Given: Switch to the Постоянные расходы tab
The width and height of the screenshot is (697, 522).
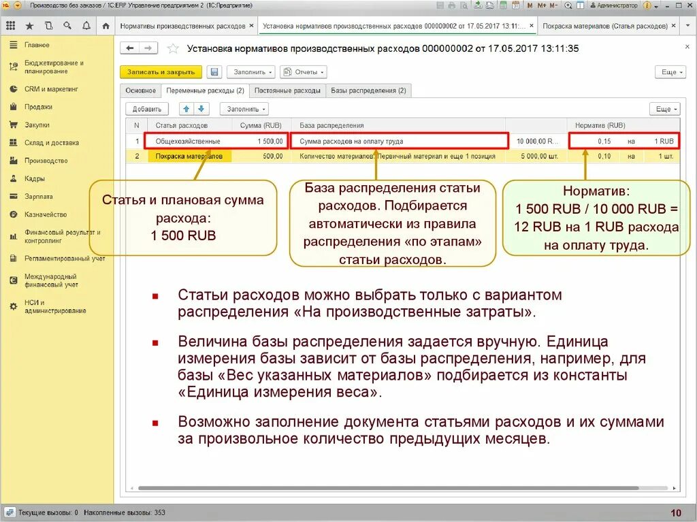Looking at the screenshot, I should tap(287, 91).
